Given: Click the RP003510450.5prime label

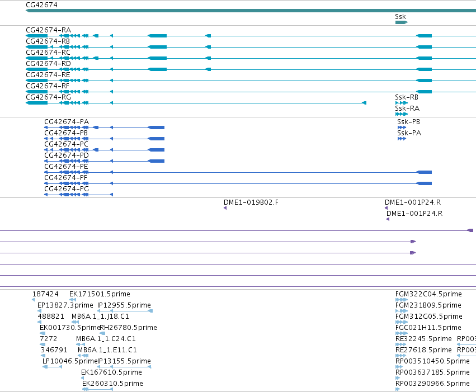Looking at the screenshot, I should pyautogui.click(x=432, y=361).
